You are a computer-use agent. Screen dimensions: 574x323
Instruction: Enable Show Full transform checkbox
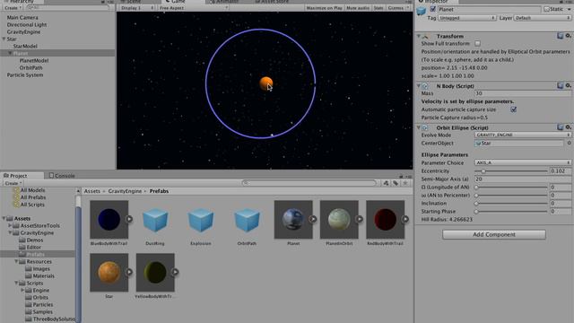(477, 44)
